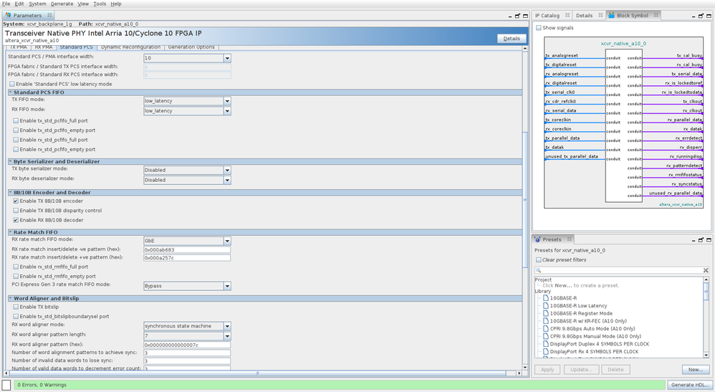Viewport: 715px width, 392px height.
Task: Switch to Dynamic Reconfiguration tab
Action: [130, 47]
